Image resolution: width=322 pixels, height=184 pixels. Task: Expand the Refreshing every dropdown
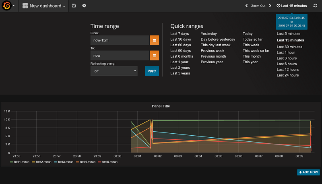point(114,71)
